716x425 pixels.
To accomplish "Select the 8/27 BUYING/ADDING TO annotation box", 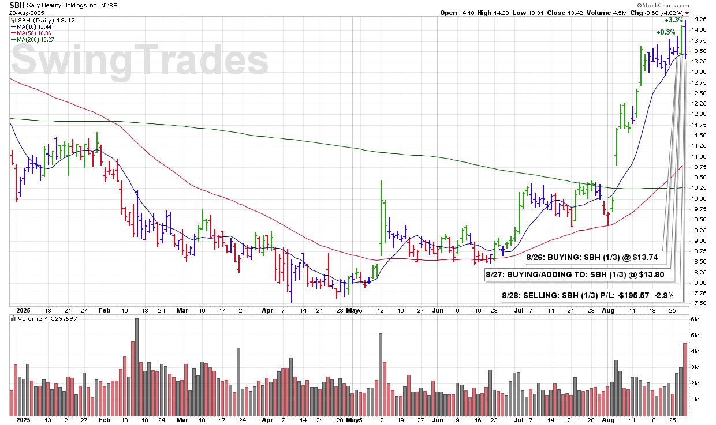I will (575, 276).
